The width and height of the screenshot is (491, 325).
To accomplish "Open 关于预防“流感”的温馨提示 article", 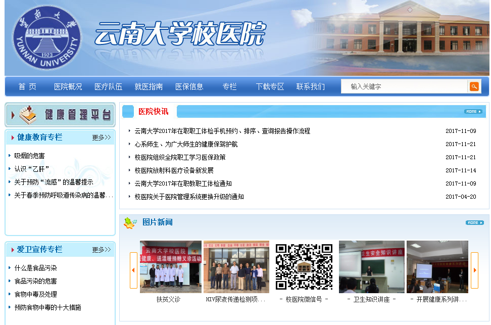I will point(54,182).
